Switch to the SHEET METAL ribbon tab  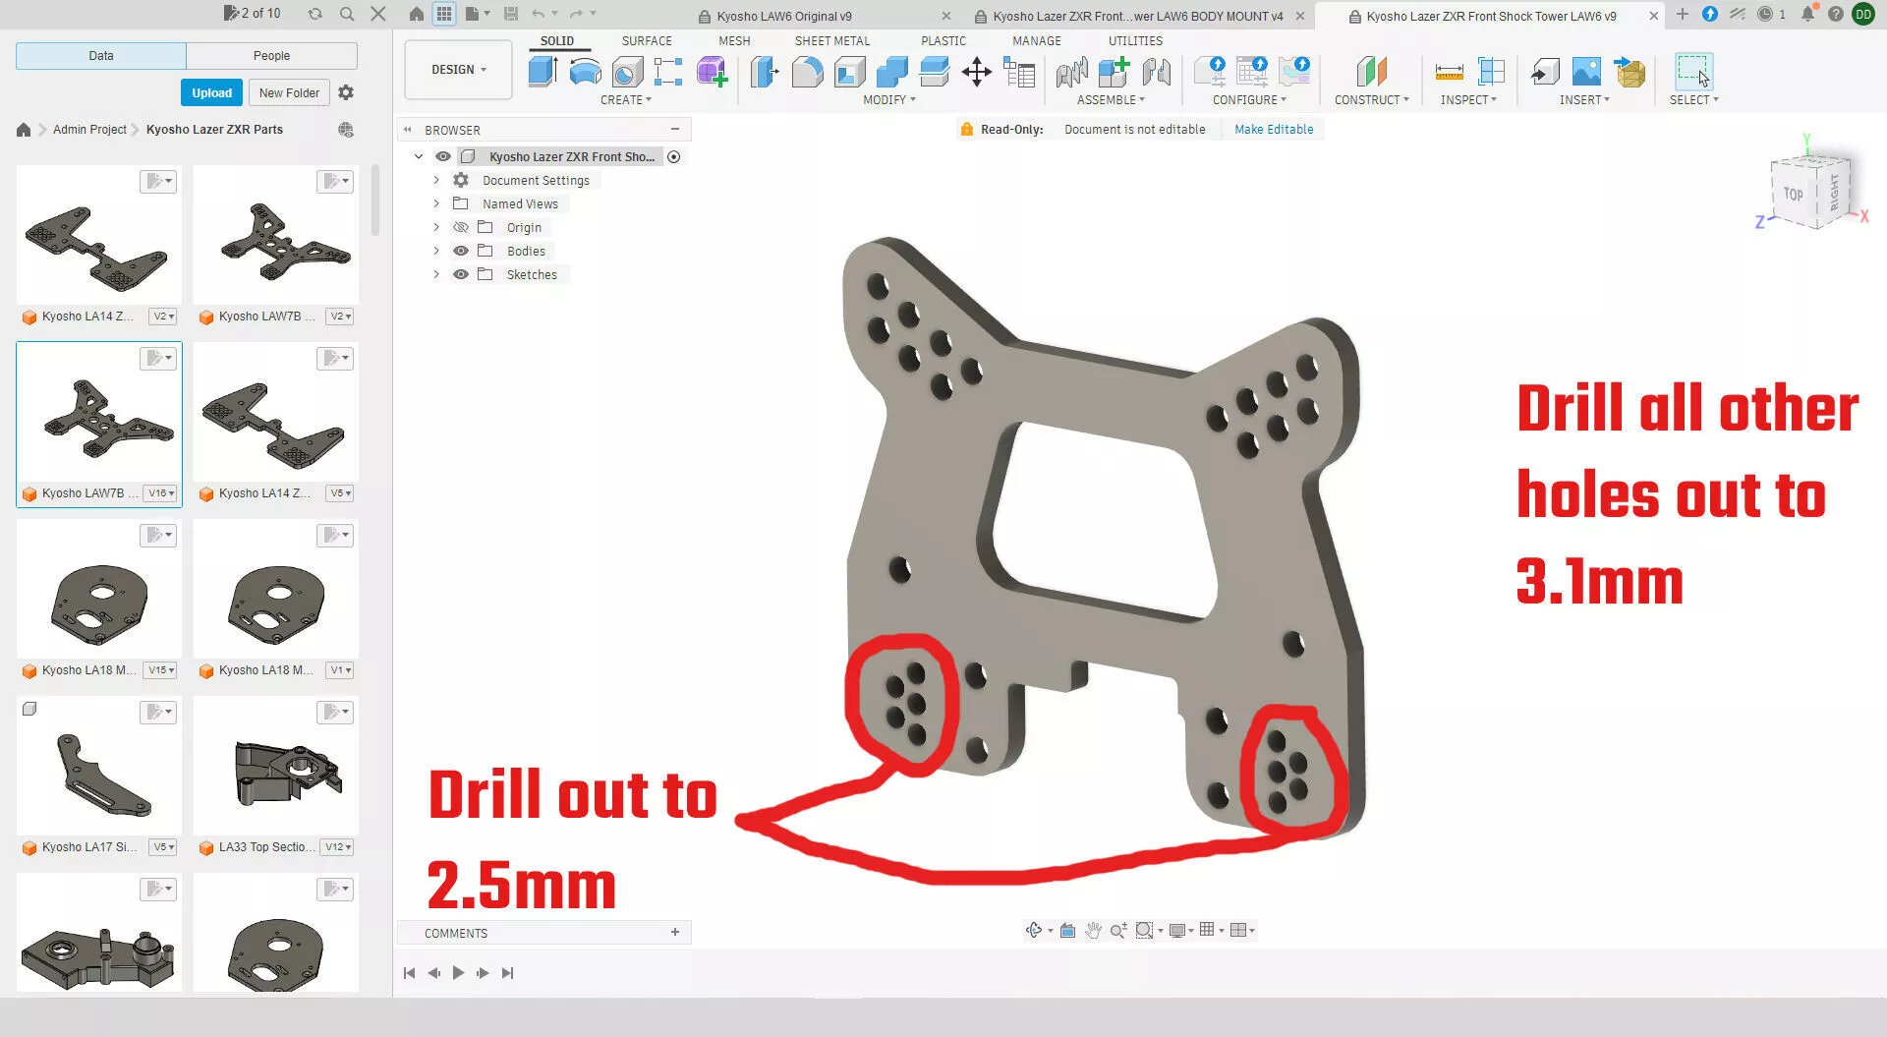tap(832, 40)
